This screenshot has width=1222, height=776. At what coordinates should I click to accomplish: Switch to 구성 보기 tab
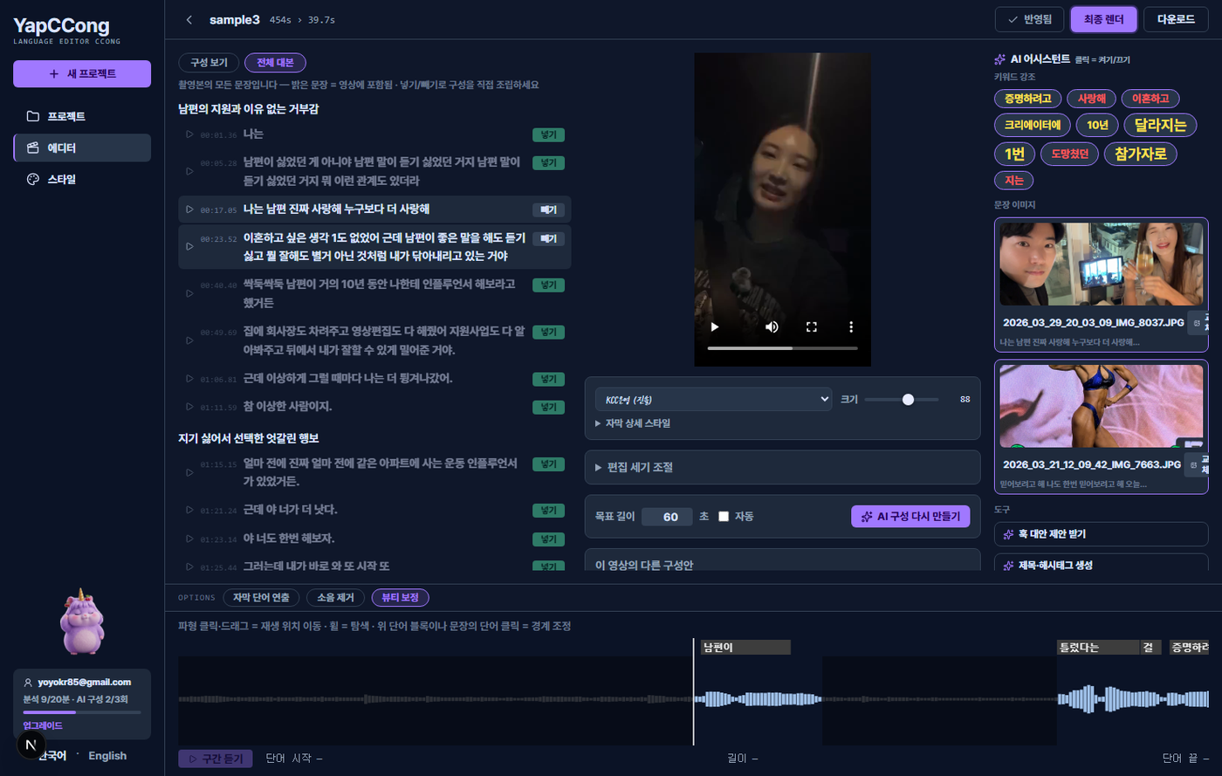click(209, 63)
